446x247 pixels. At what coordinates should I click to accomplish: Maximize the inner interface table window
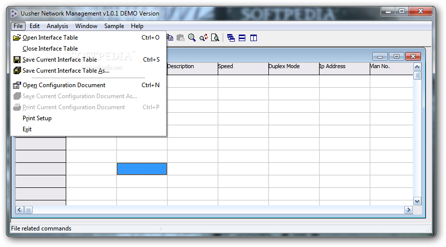click(396, 56)
